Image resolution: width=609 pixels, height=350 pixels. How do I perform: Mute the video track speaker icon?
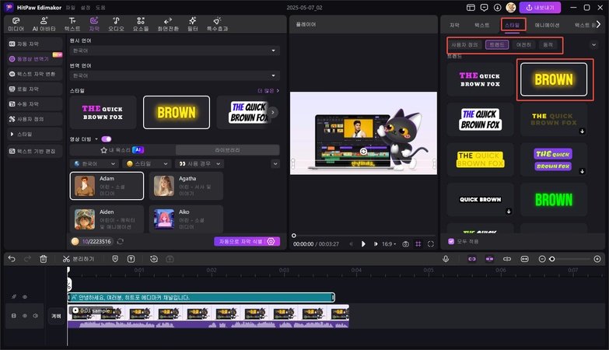35,316
